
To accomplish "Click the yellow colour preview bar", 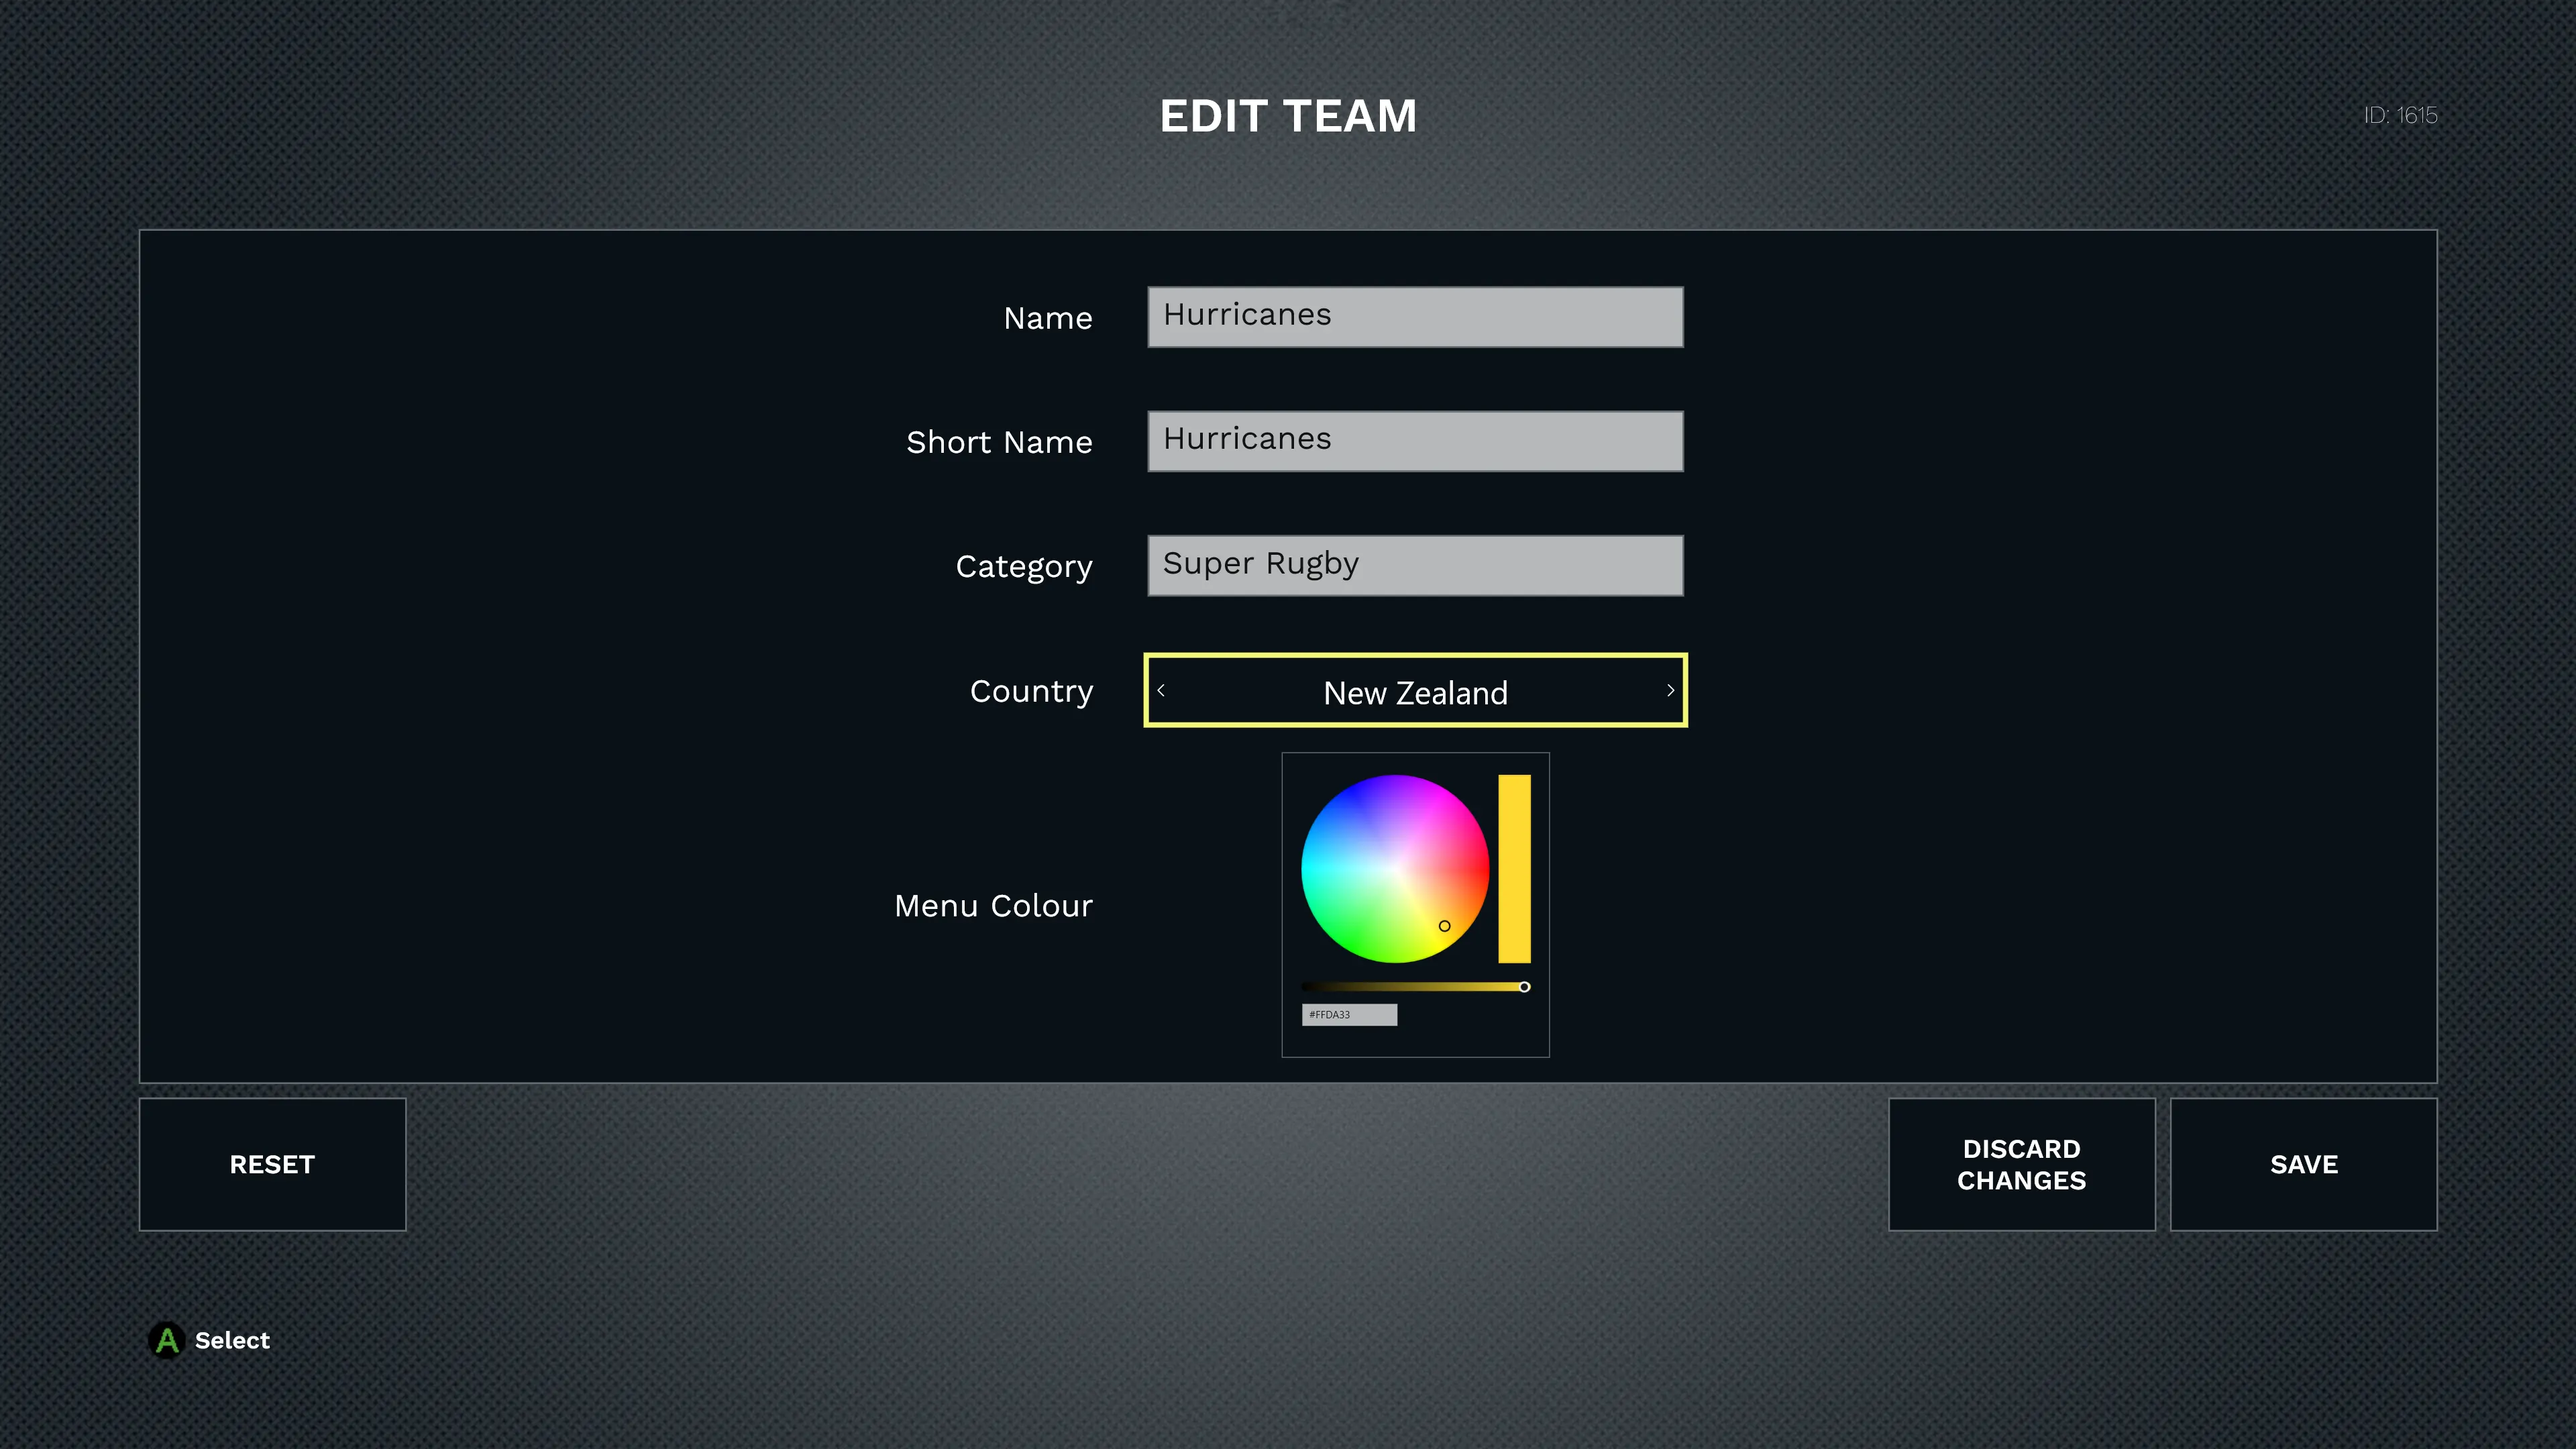I will click(x=1514, y=869).
